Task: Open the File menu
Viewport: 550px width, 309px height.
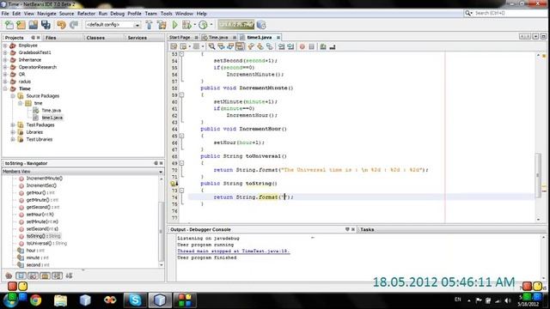Action: tap(5, 14)
